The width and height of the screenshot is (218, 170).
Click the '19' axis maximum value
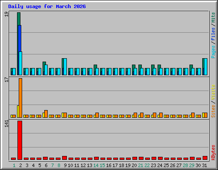(x=6, y=14)
